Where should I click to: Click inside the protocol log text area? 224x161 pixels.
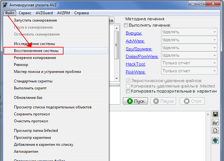157,136
